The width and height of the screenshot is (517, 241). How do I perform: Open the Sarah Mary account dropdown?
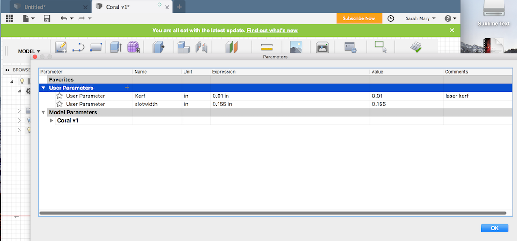(x=421, y=18)
